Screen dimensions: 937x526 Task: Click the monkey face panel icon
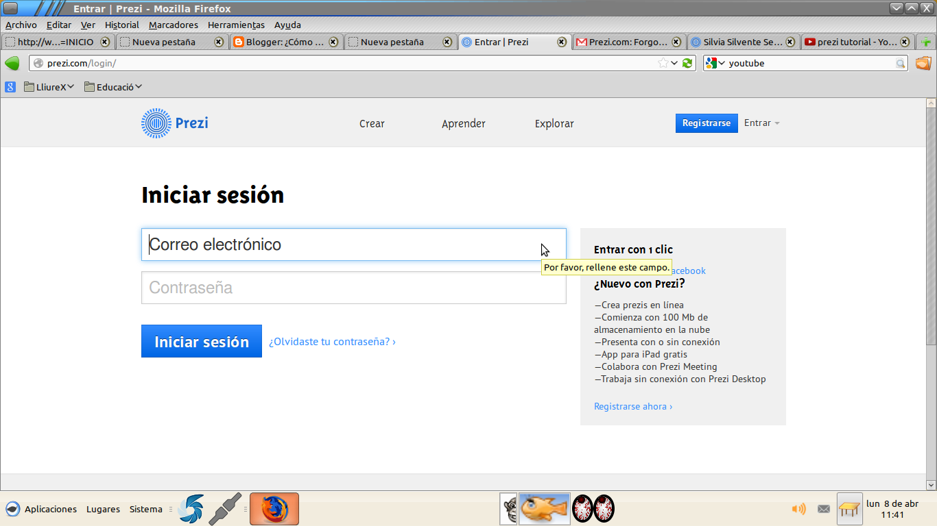(x=508, y=509)
